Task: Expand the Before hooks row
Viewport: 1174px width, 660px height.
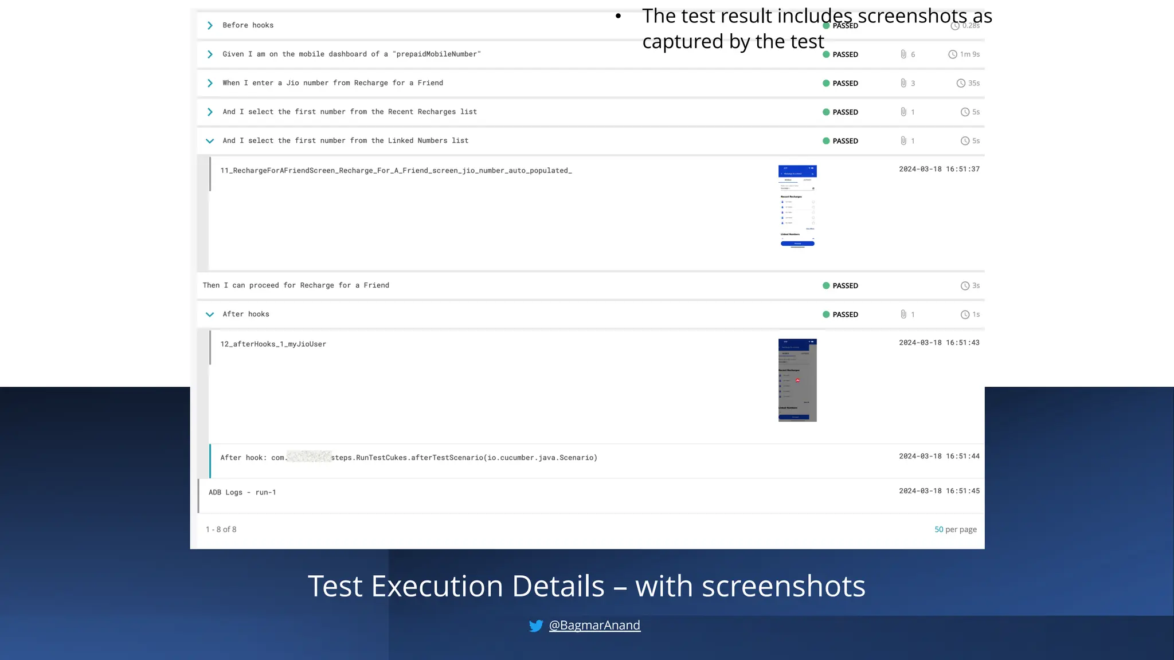Action: (x=210, y=26)
